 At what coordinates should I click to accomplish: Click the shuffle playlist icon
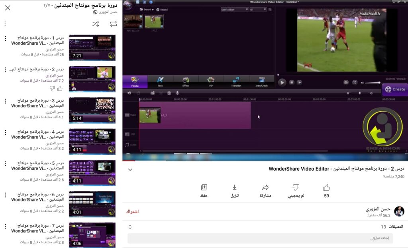[95, 24]
